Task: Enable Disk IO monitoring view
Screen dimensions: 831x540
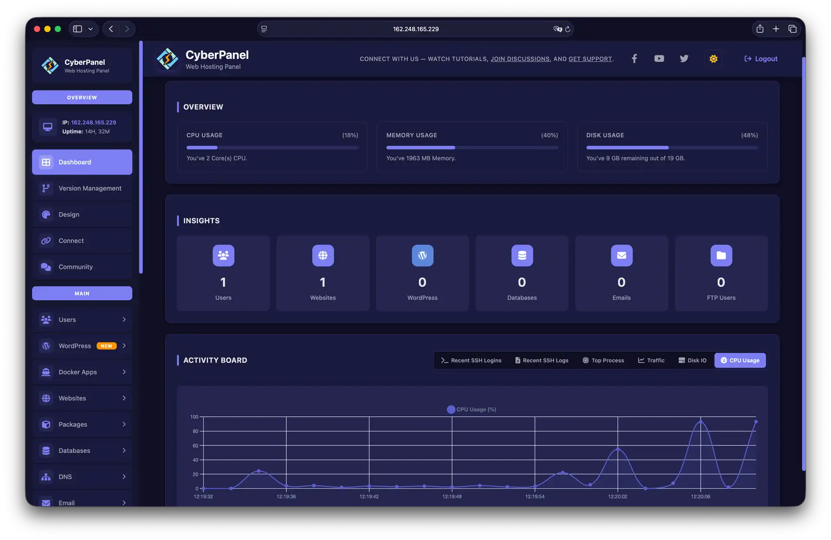Action: coord(692,360)
